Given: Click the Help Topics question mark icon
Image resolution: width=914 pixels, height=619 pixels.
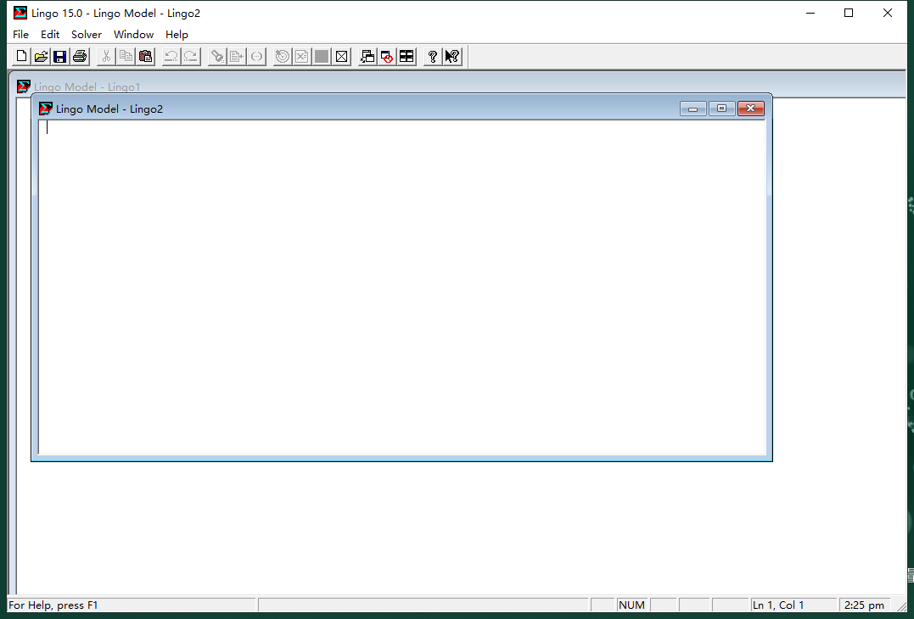Looking at the screenshot, I should 433,57.
